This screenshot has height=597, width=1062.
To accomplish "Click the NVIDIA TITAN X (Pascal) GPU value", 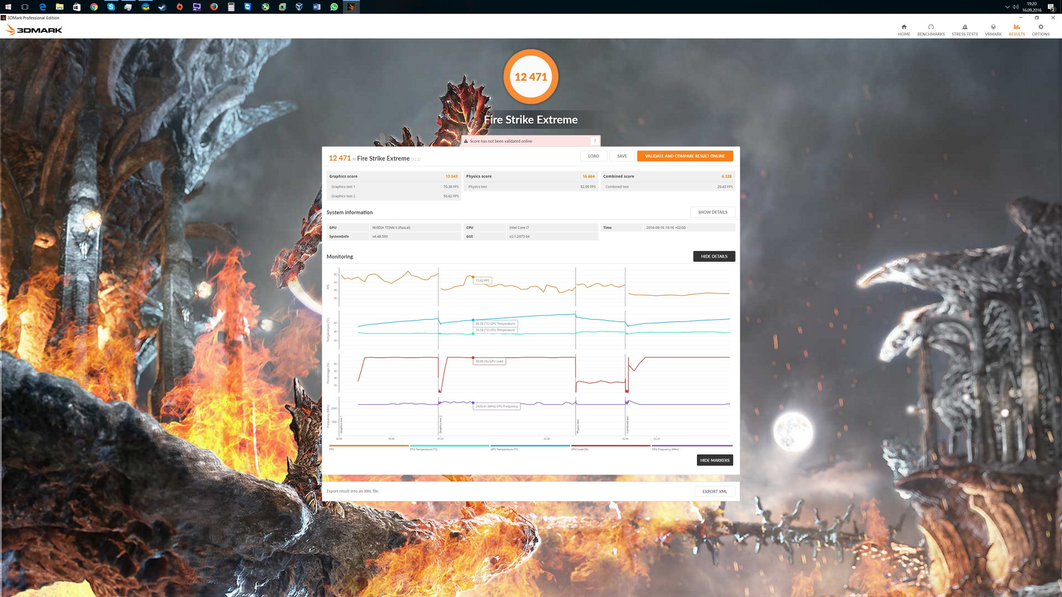I will tap(391, 228).
